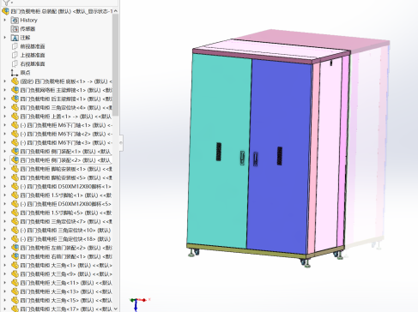The height and width of the screenshot is (312, 418).
Task: Click the 侧门装配<1> sub-assembly icon
Action: tap(15, 152)
